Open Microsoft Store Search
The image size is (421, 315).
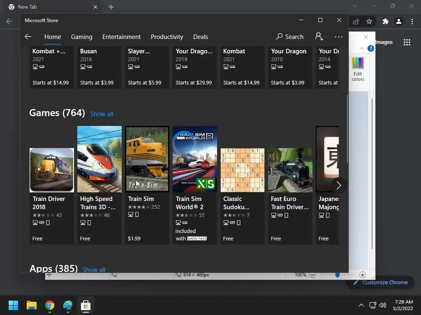point(289,37)
